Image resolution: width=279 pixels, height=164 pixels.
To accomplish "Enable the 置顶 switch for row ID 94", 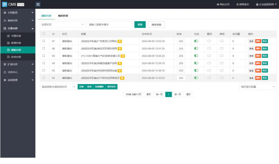I will point(209,63).
